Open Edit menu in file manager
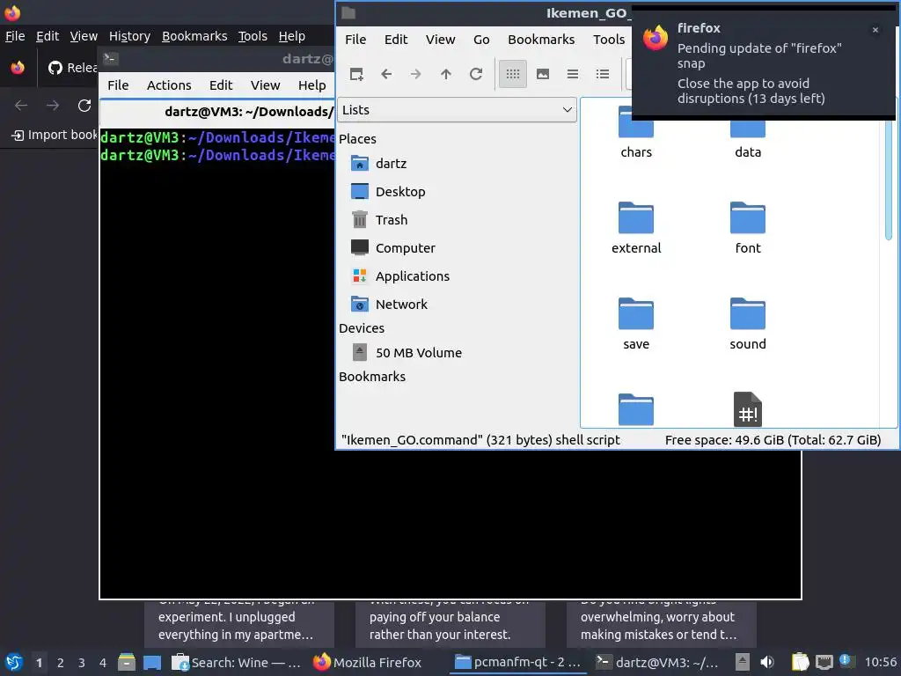Screen dimensions: 901x676 pos(396,40)
